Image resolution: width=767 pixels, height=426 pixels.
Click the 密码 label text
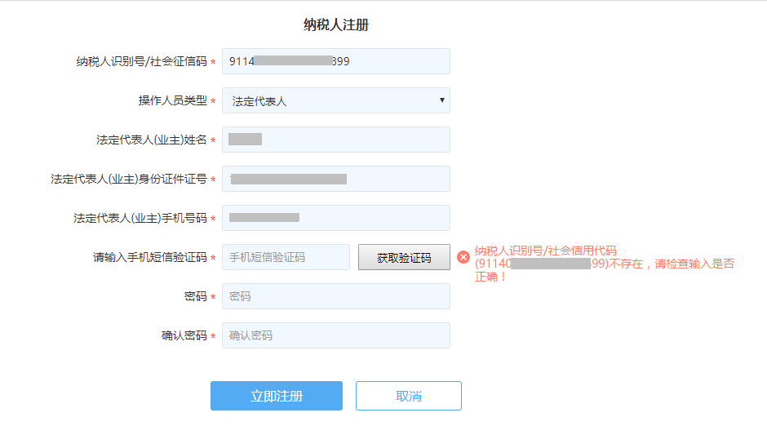point(196,296)
